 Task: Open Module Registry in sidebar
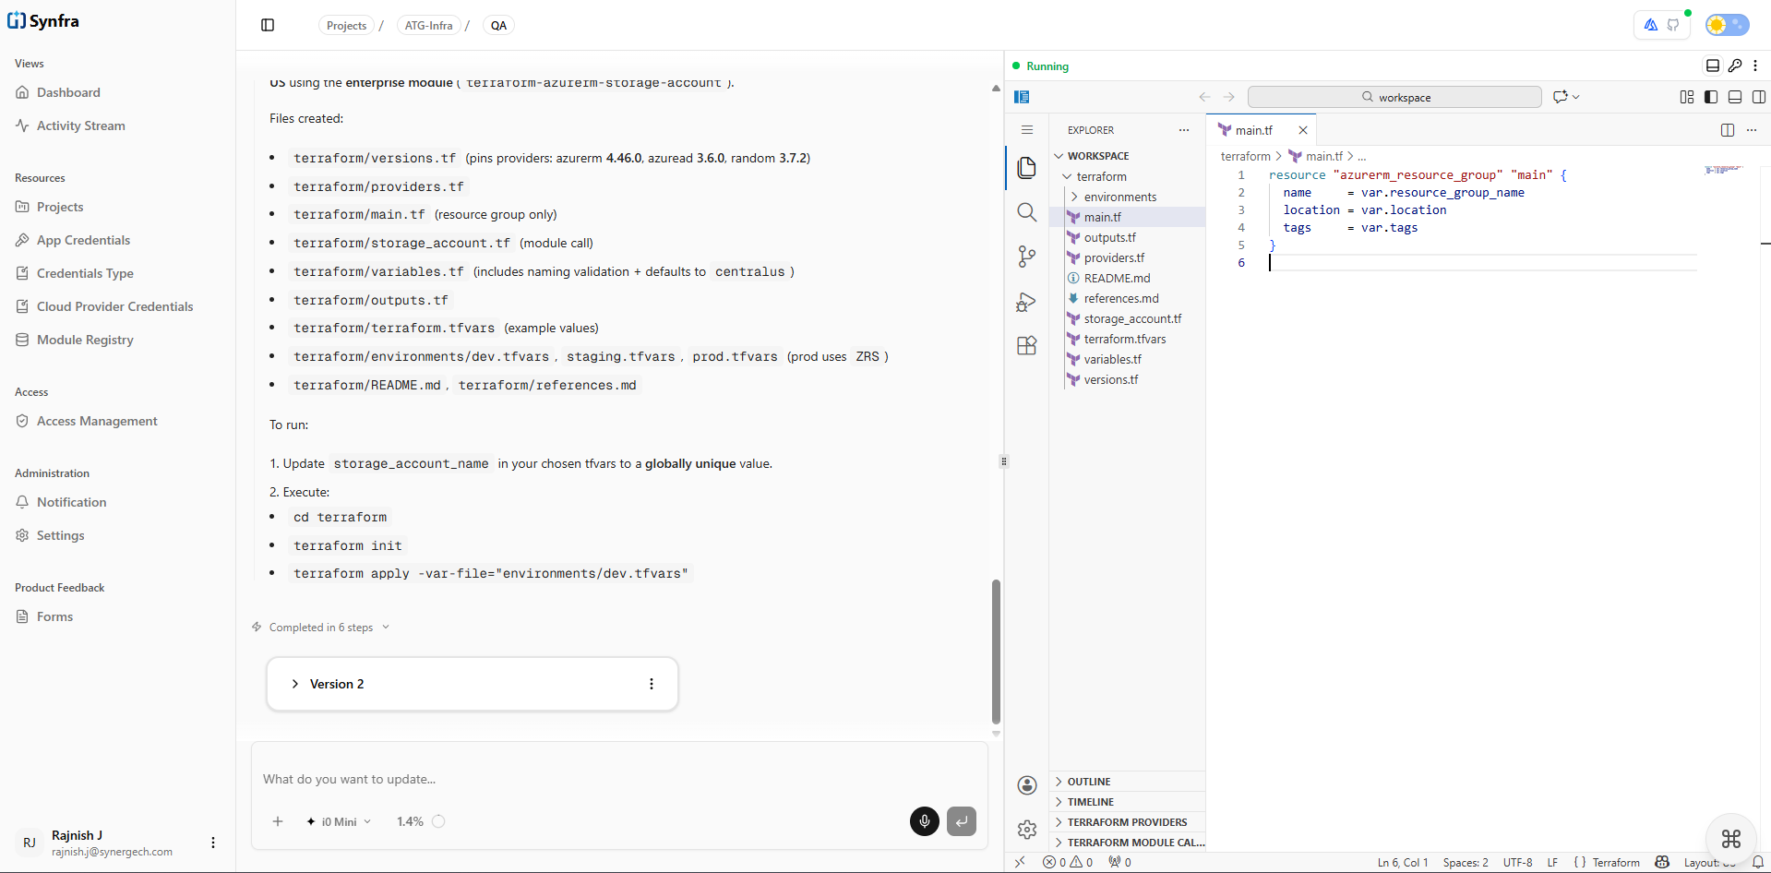click(x=85, y=340)
